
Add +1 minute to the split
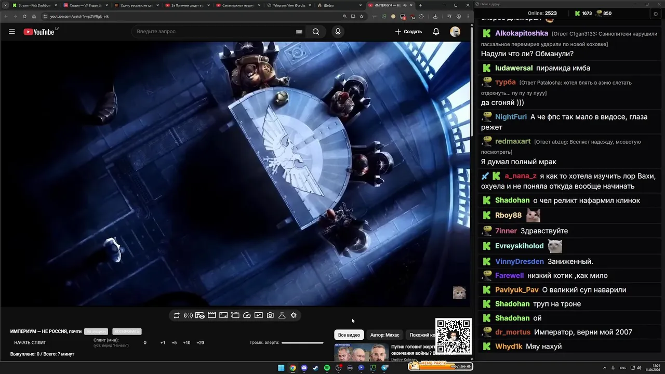(x=163, y=343)
